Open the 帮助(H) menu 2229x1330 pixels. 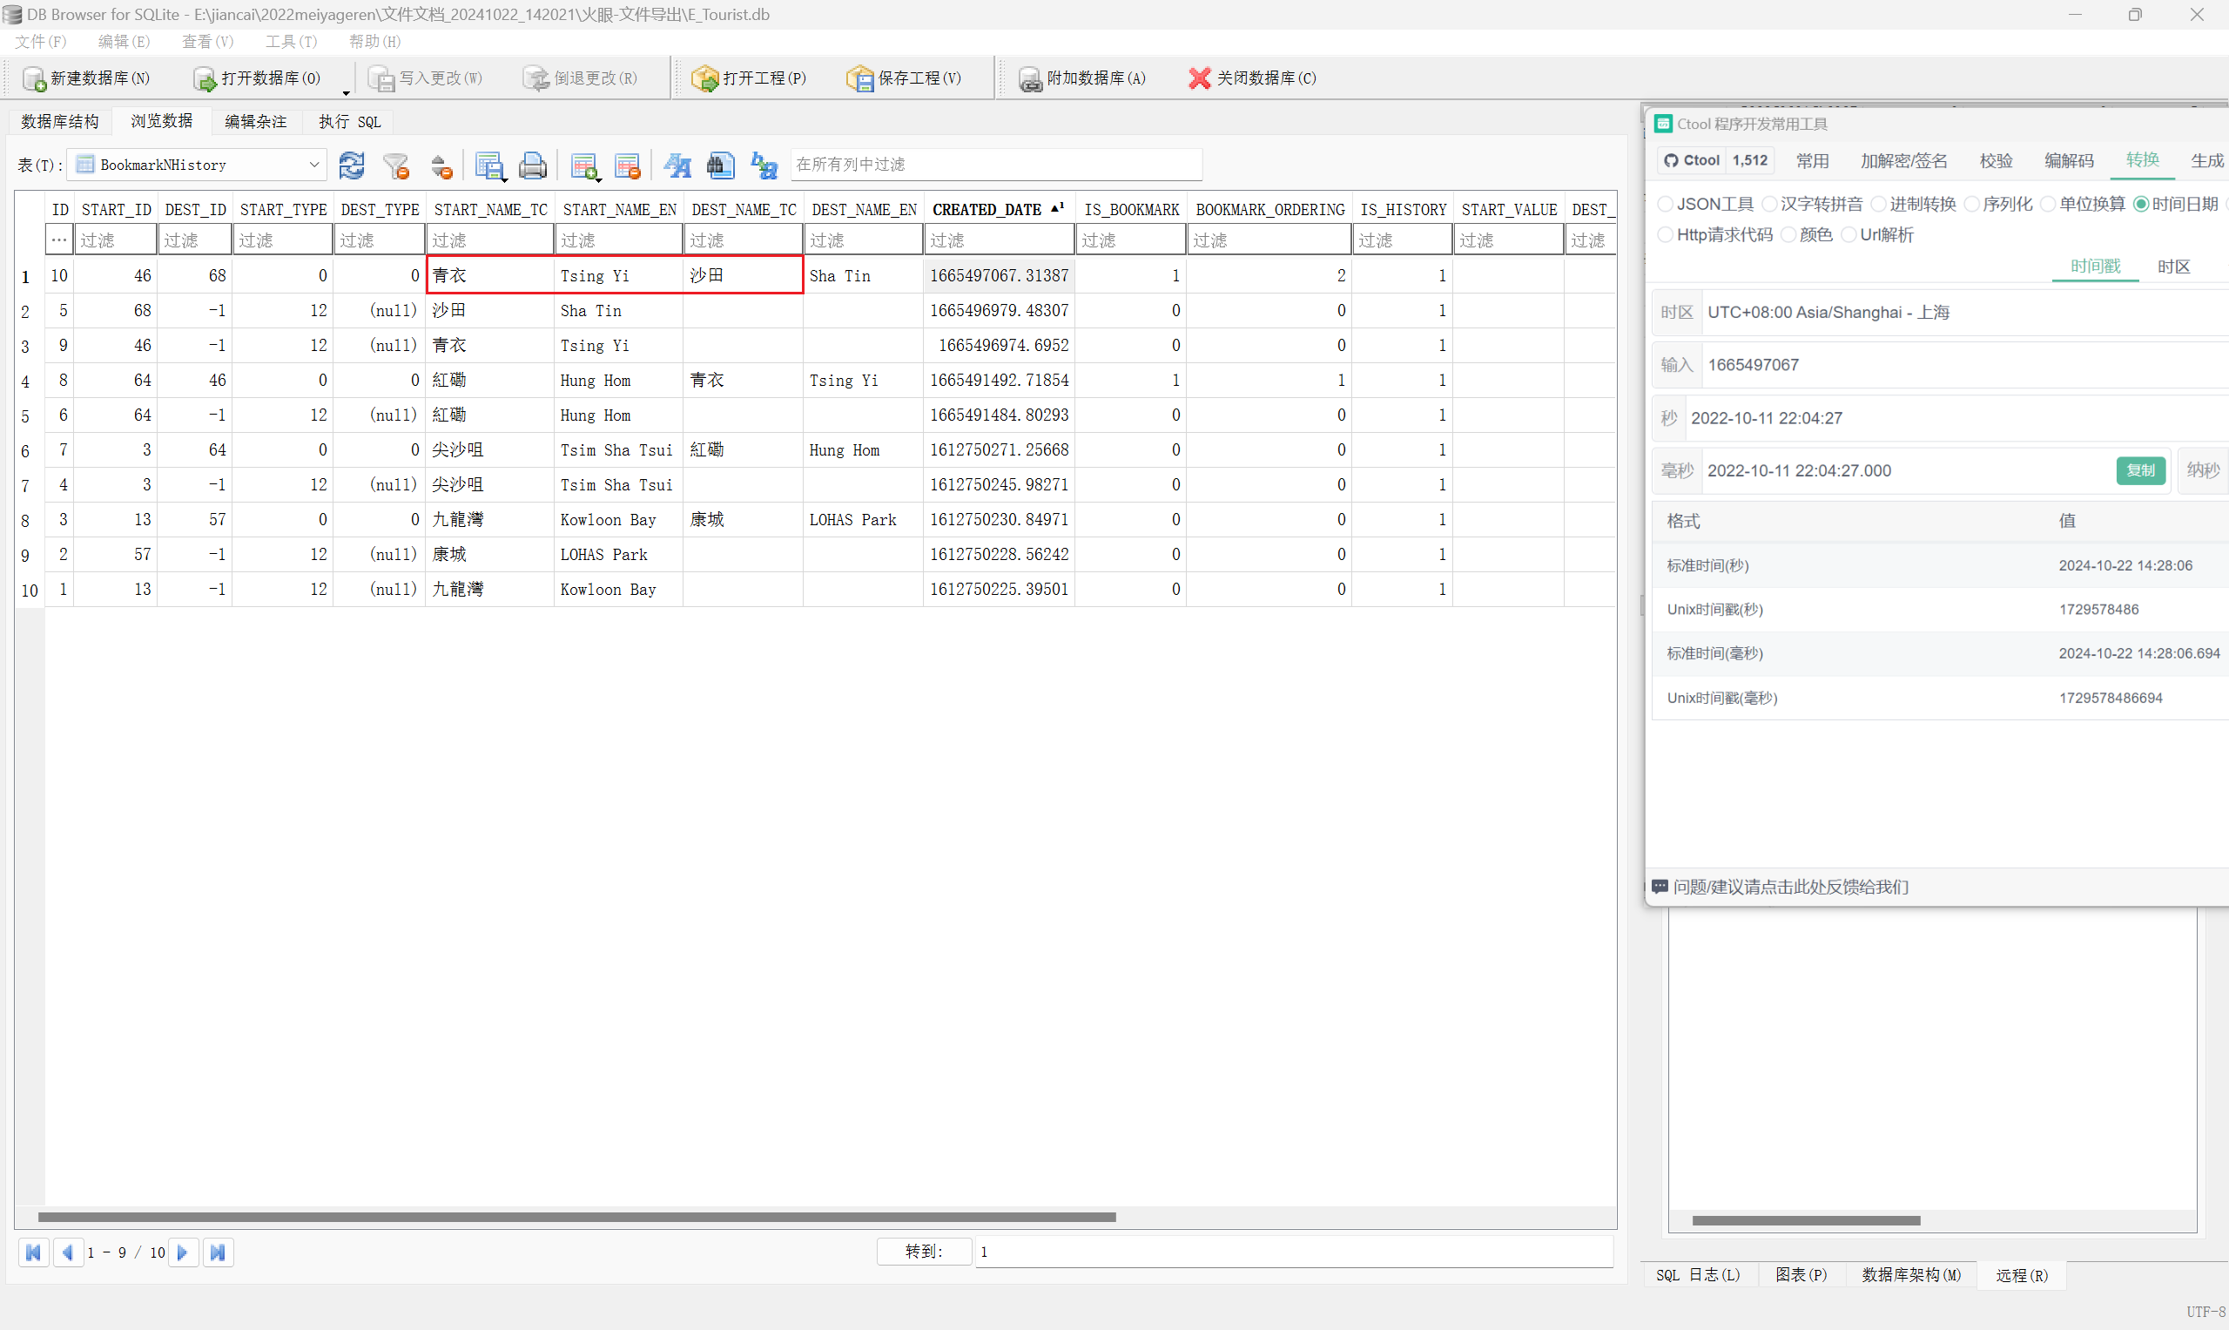tap(374, 41)
